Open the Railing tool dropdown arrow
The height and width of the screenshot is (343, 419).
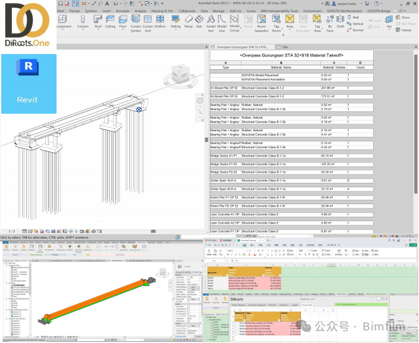tap(175, 30)
